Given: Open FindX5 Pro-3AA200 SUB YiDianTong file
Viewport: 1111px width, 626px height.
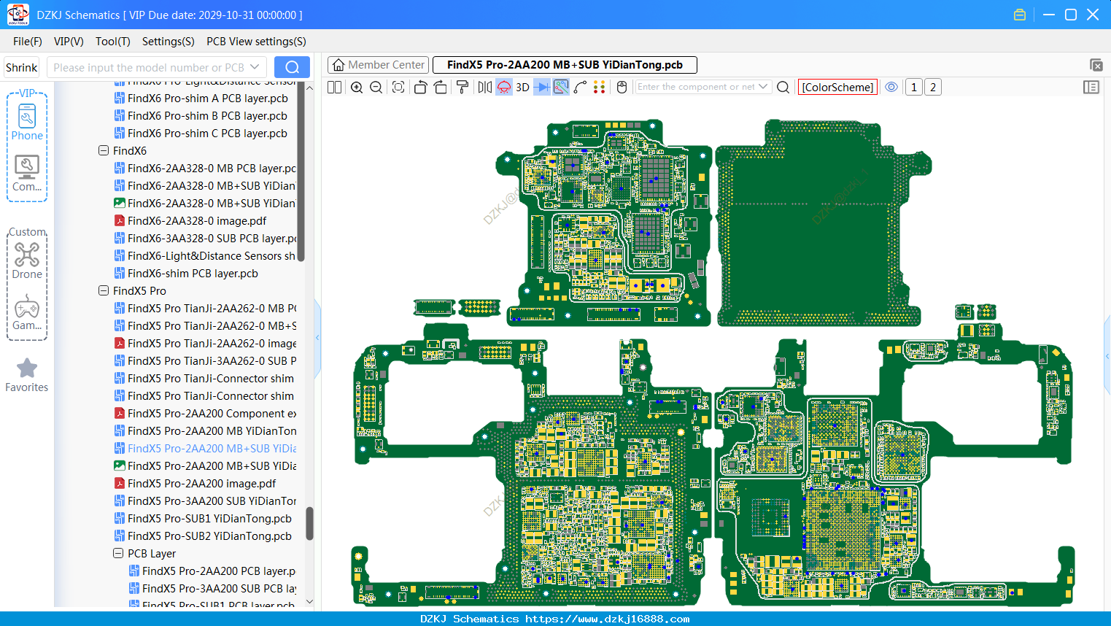Looking at the screenshot, I should click(205, 501).
